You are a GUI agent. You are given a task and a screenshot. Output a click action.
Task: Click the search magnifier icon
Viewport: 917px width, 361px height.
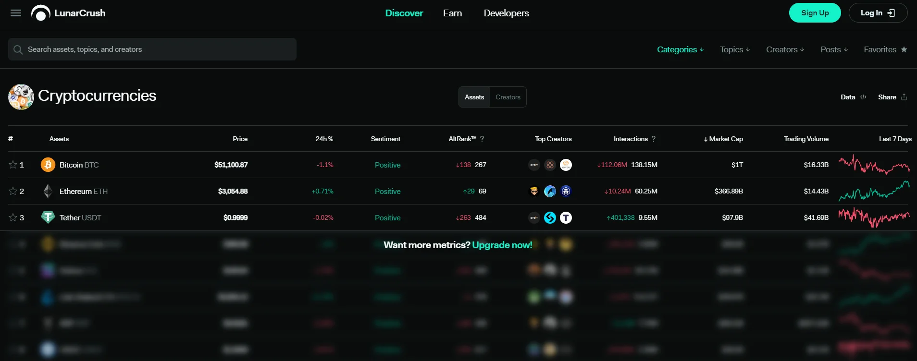(18, 49)
